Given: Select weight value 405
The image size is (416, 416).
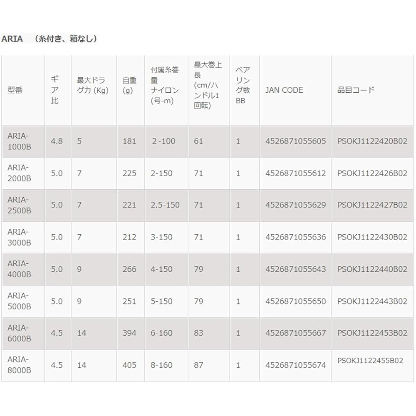Looking at the screenshot, I should click(129, 365).
